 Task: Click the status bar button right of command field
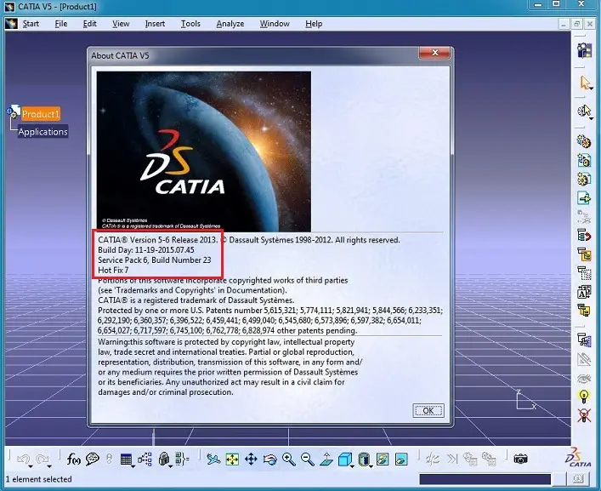click(x=578, y=479)
